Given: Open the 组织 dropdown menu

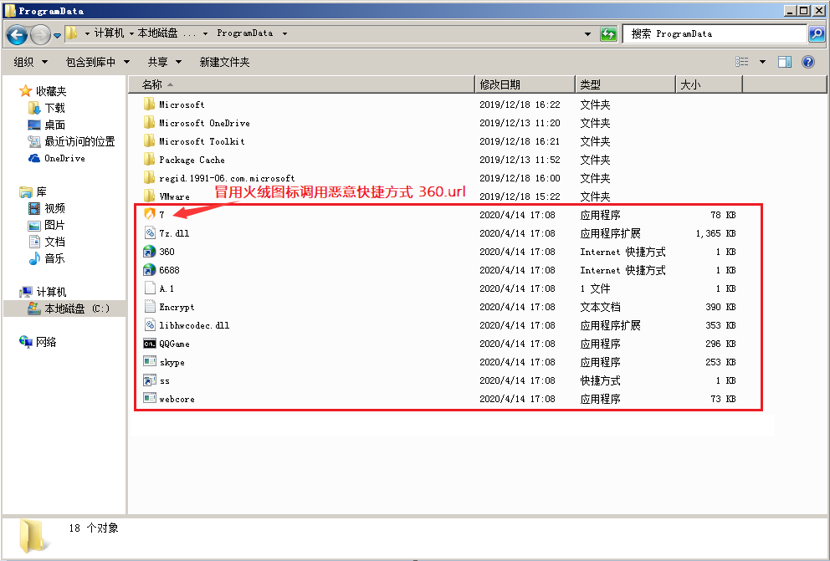Looking at the screenshot, I should 31,62.
